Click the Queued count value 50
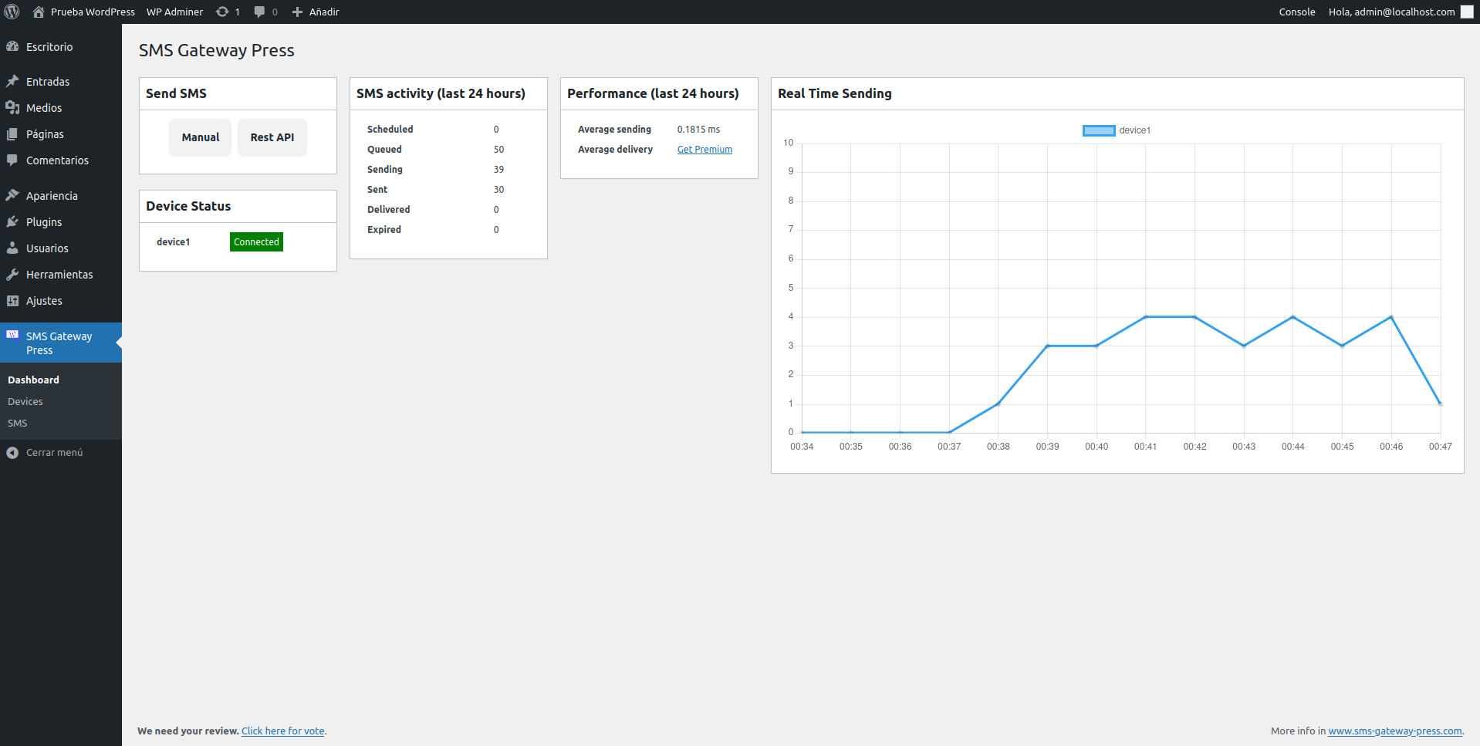Image resolution: width=1480 pixels, height=746 pixels. click(498, 150)
